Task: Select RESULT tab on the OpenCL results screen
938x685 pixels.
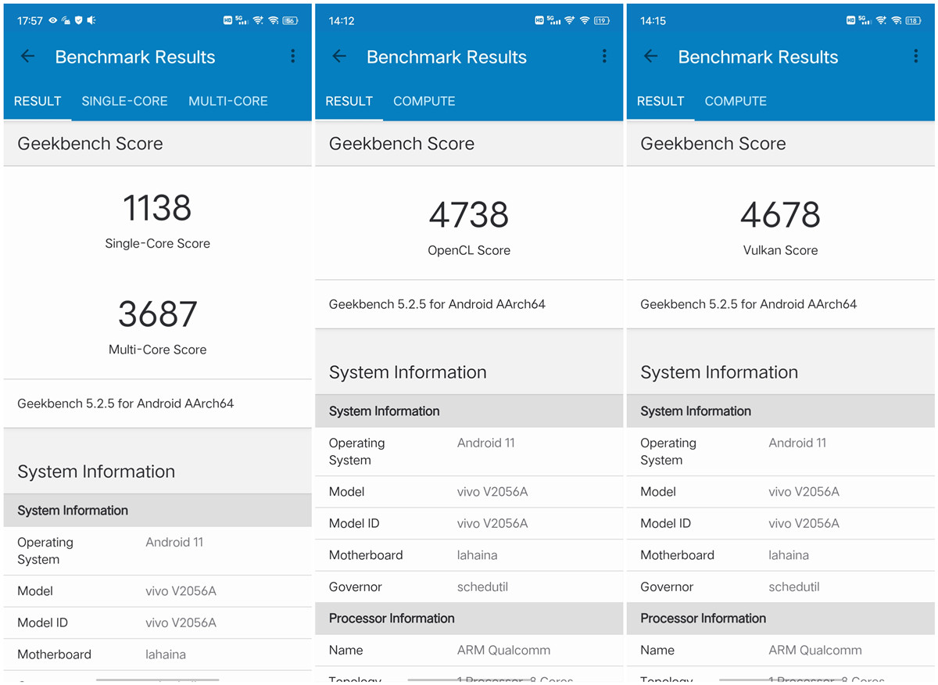Action: [349, 101]
